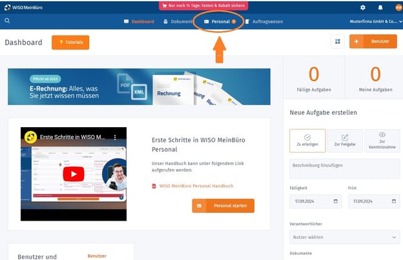Click the 'Beschreibung hinzufügen' text field
This screenshot has height=260, width=403.
click(344, 169)
